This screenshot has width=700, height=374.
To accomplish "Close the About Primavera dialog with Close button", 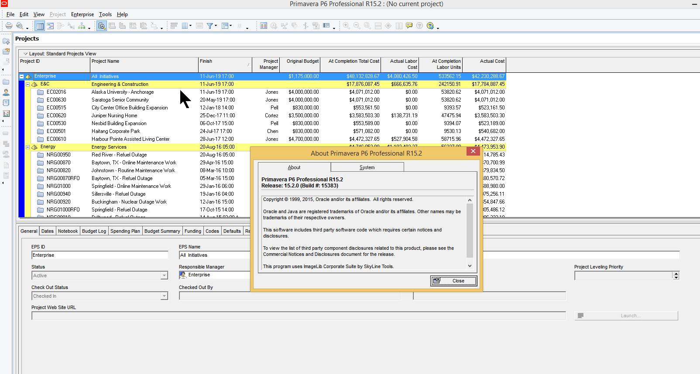I will pyautogui.click(x=453, y=281).
